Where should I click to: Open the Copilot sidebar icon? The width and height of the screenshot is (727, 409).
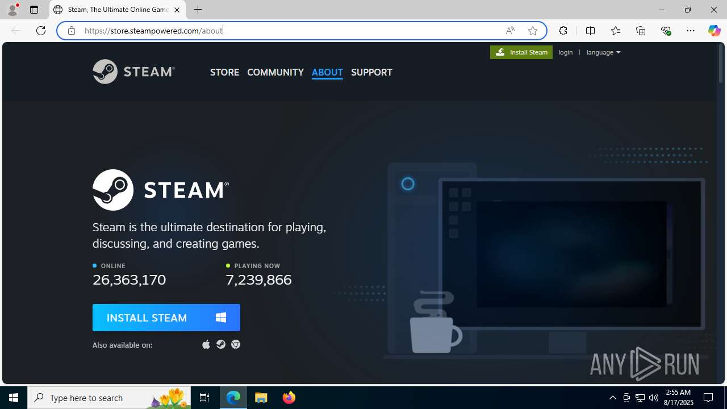714,31
